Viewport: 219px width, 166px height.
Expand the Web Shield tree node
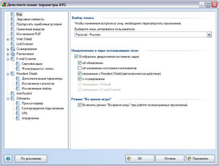coord(8,39)
